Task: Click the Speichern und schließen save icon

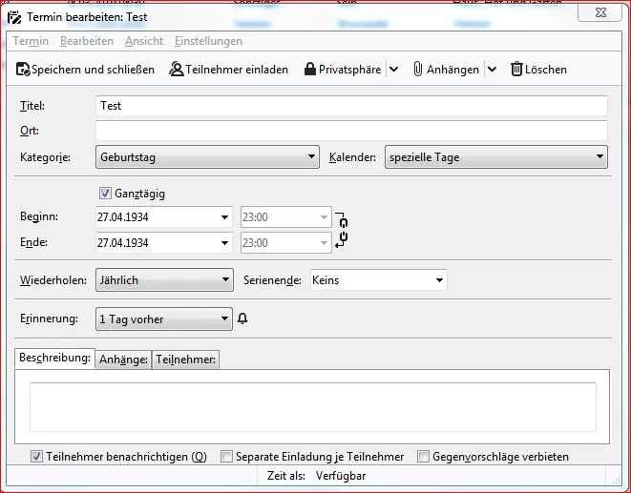Action: pos(23,70)
